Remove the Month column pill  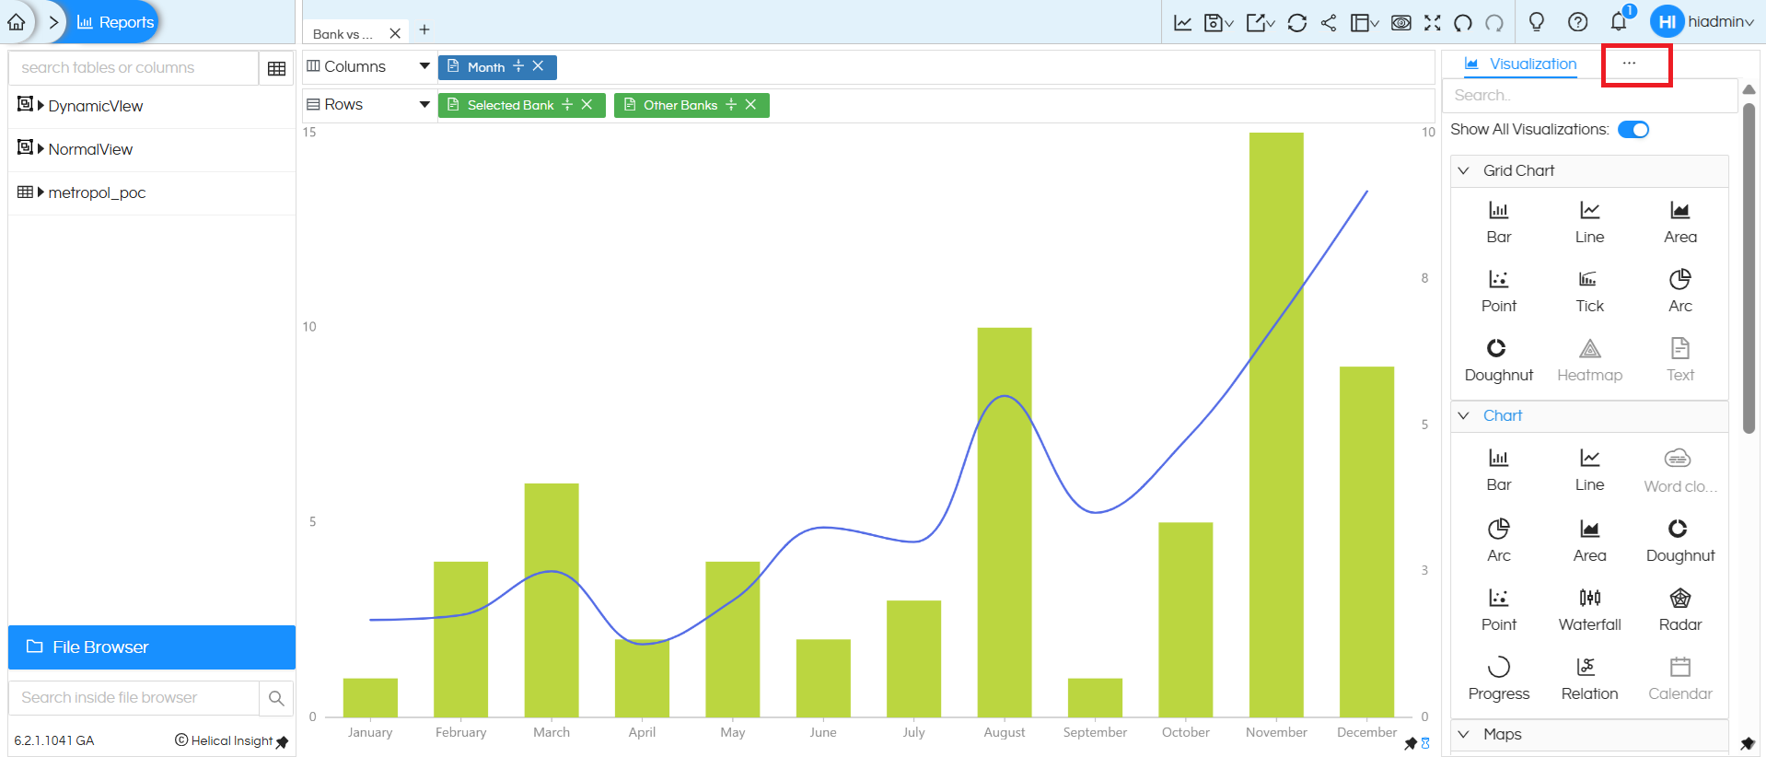[539, 66]
